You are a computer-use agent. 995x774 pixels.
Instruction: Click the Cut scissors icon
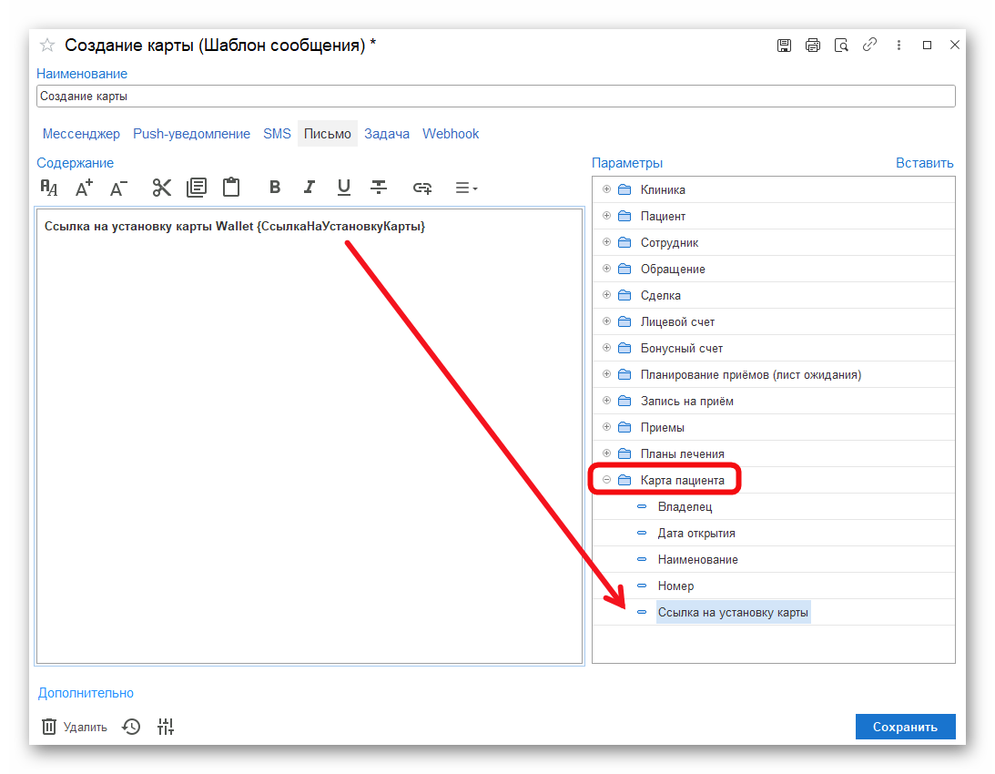[162, 188]
